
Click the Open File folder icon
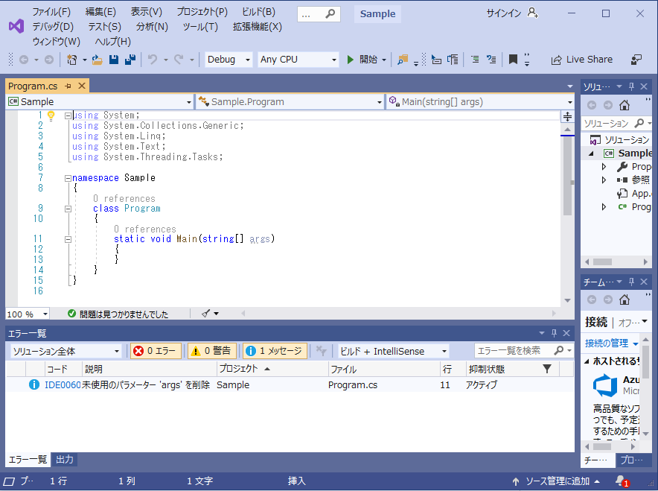click(97, 60)
